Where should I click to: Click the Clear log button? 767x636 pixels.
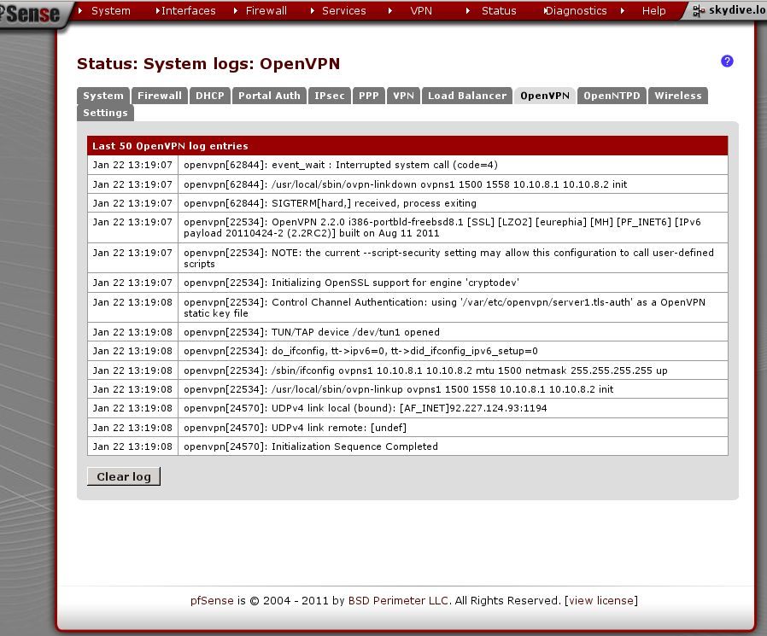[124, 476]
